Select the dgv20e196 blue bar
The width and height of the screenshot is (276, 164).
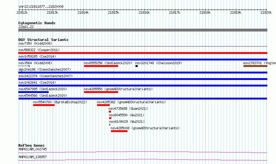coord(143,73)
